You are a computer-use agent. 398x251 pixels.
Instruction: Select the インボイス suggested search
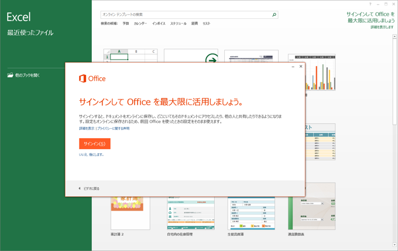tap(159, 23)
